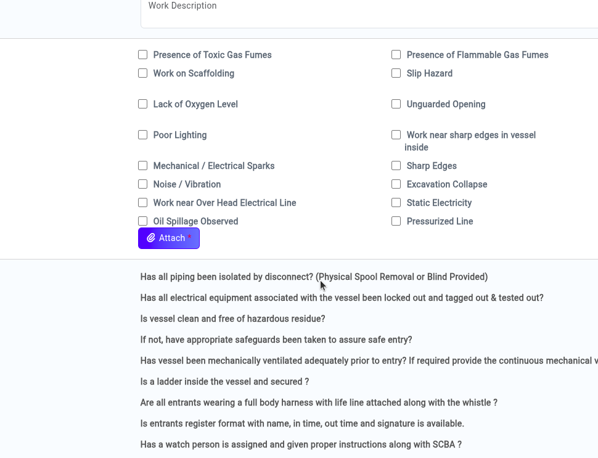Enable Presence of Flammable Gas Fumes checkbox
The width and height of the screenshot is (598, 458).
[396, 55]
